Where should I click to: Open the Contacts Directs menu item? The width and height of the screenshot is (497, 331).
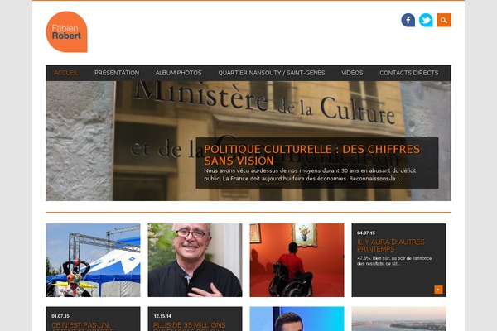tap(409, 73)
